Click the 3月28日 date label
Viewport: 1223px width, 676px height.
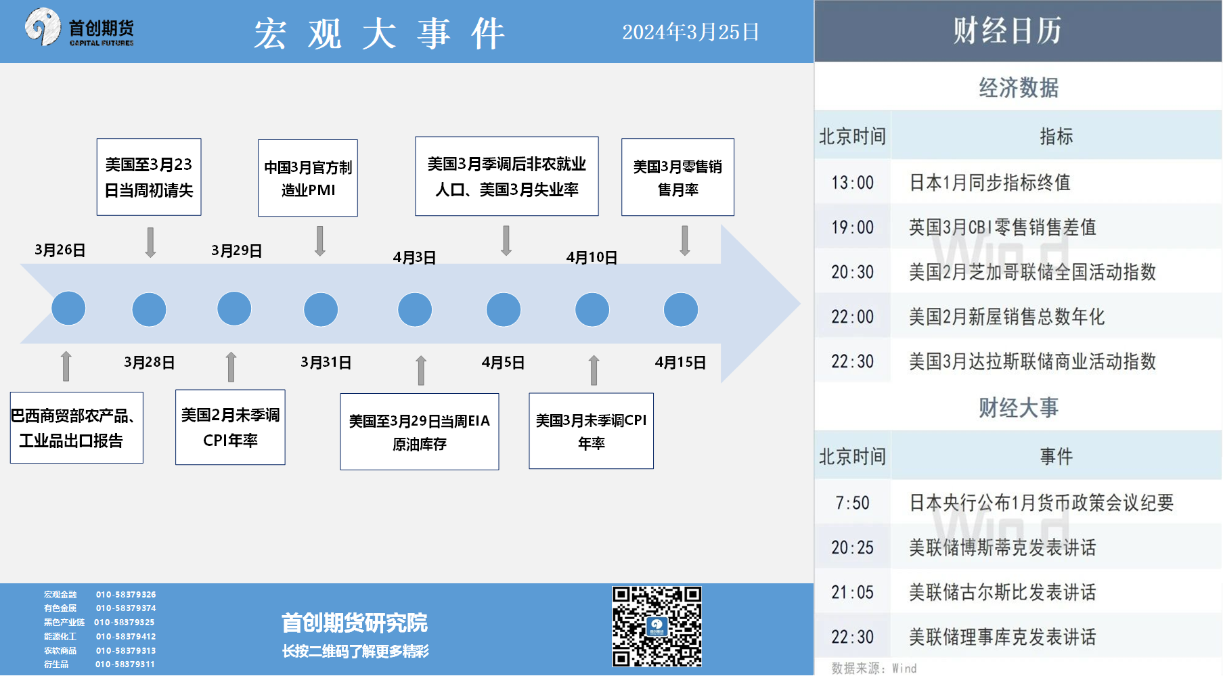[150, 362]
